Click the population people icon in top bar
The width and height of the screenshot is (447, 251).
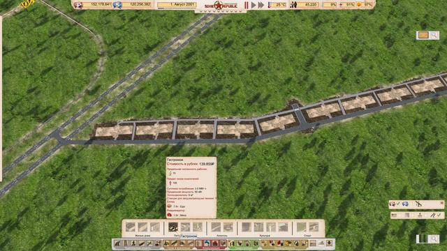pyautogui.click(x=293, y=5)
